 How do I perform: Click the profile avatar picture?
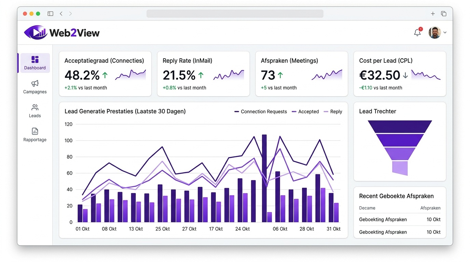click(434, 32)
